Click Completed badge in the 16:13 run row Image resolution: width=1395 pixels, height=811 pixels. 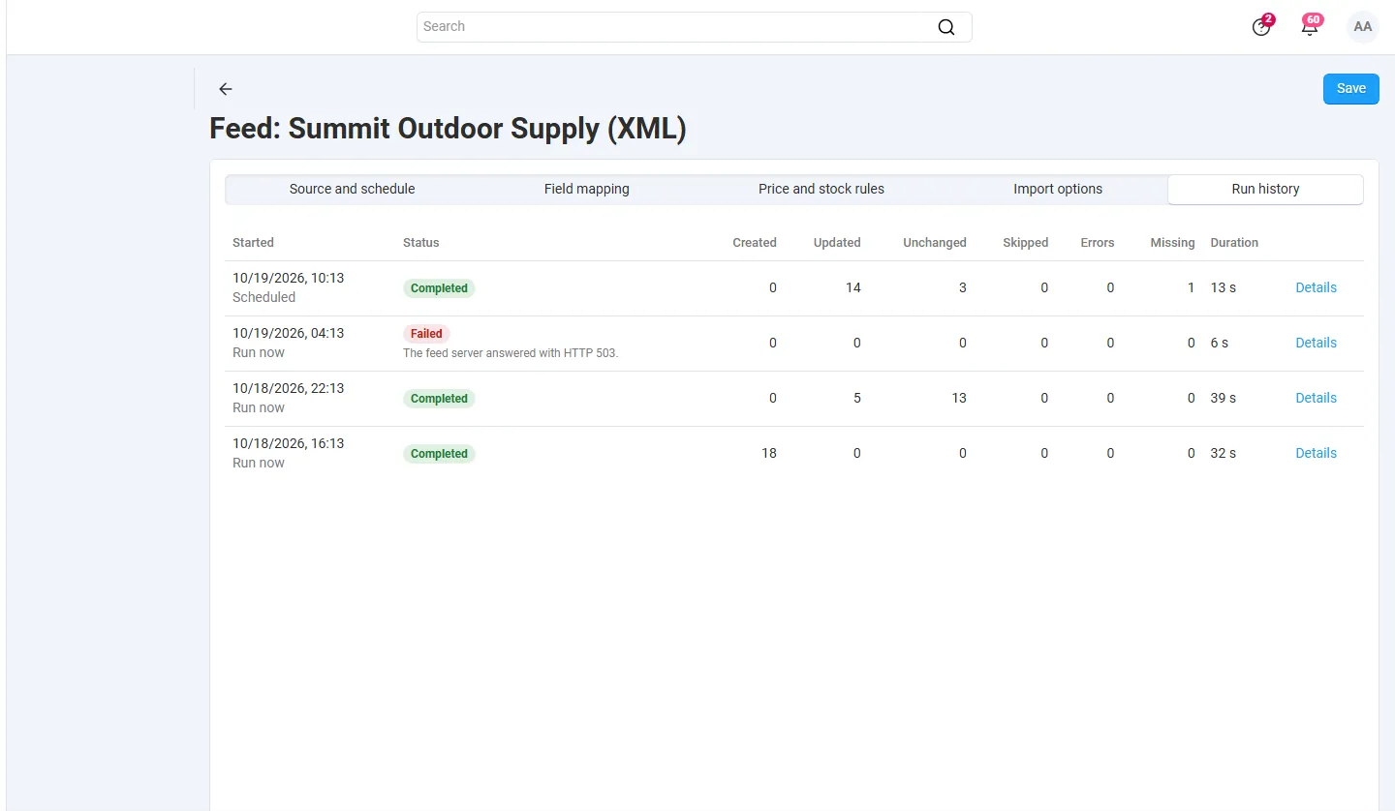(x=439, y=454)
